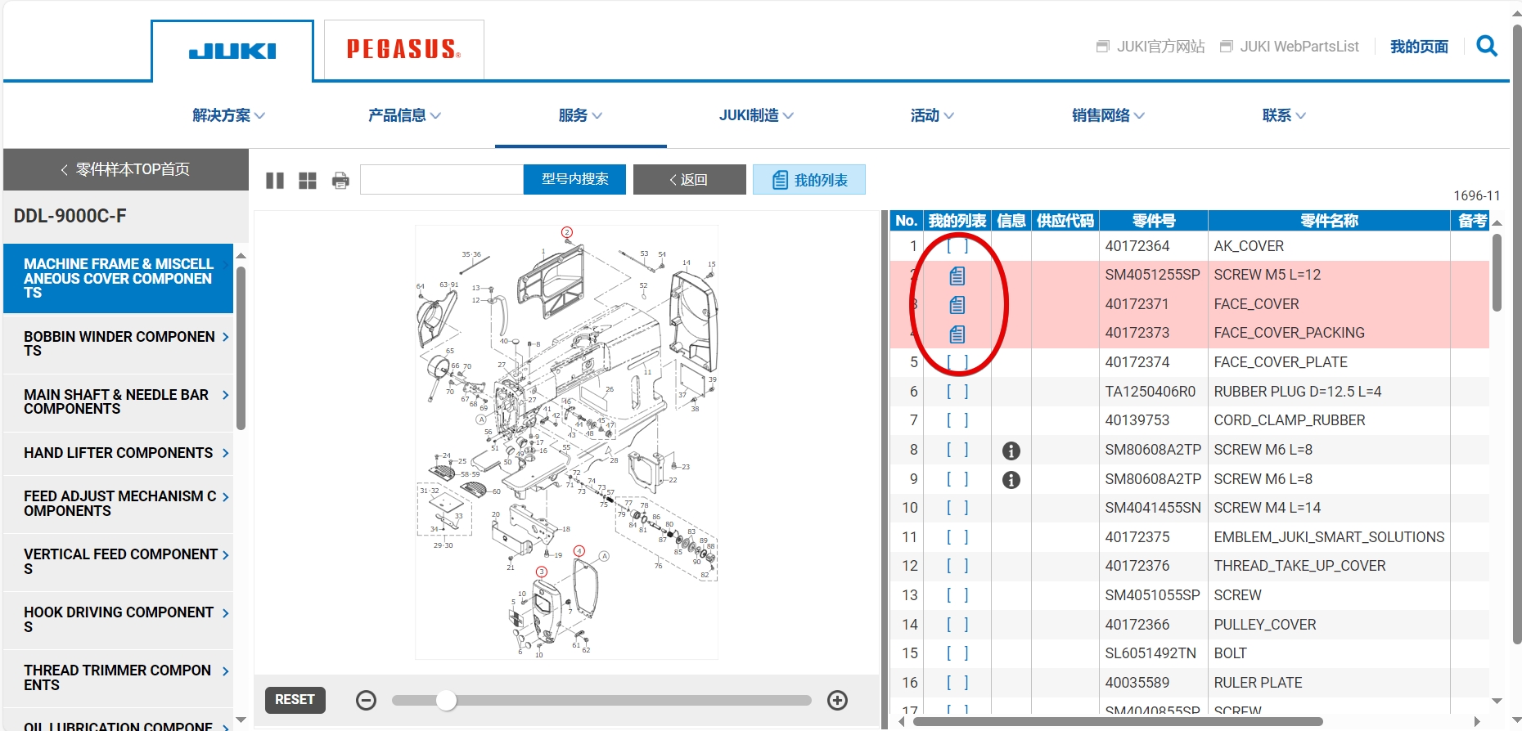Remove FACE_COVER from my list
1522x731 pixels.
(x=957, y=305)
